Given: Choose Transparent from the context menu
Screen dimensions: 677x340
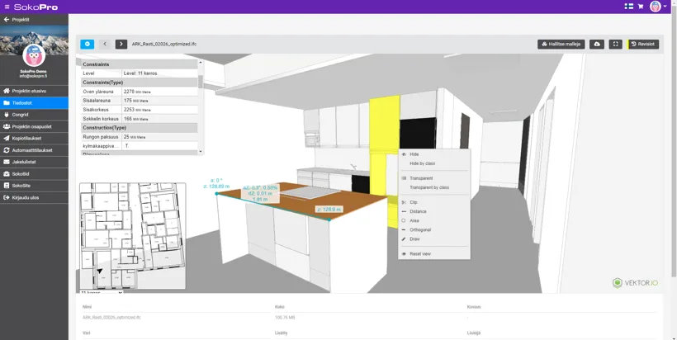Looking at the screenshot, I should 421,178.
